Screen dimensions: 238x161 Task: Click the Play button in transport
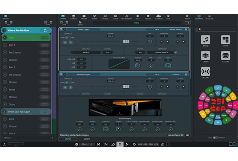[127, 144]
